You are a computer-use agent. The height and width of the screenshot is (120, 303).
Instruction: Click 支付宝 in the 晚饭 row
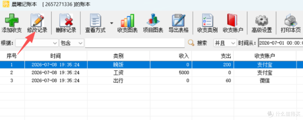[265, 65]
